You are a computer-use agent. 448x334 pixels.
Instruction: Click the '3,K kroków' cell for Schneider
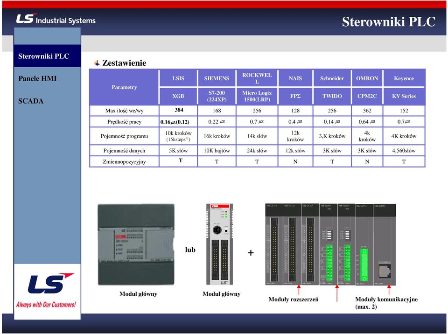pos(332,136)
